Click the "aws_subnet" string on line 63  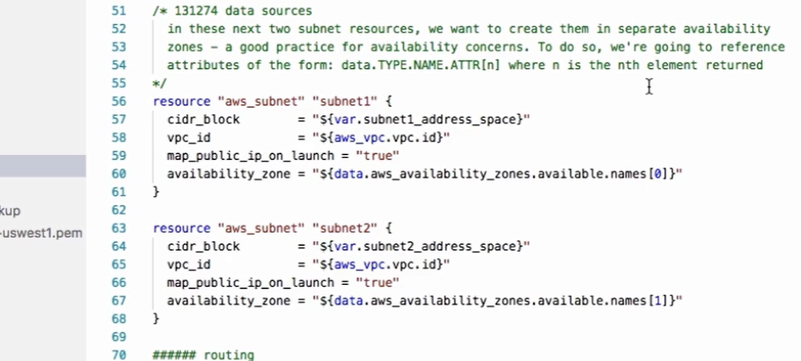click(261, 228)
